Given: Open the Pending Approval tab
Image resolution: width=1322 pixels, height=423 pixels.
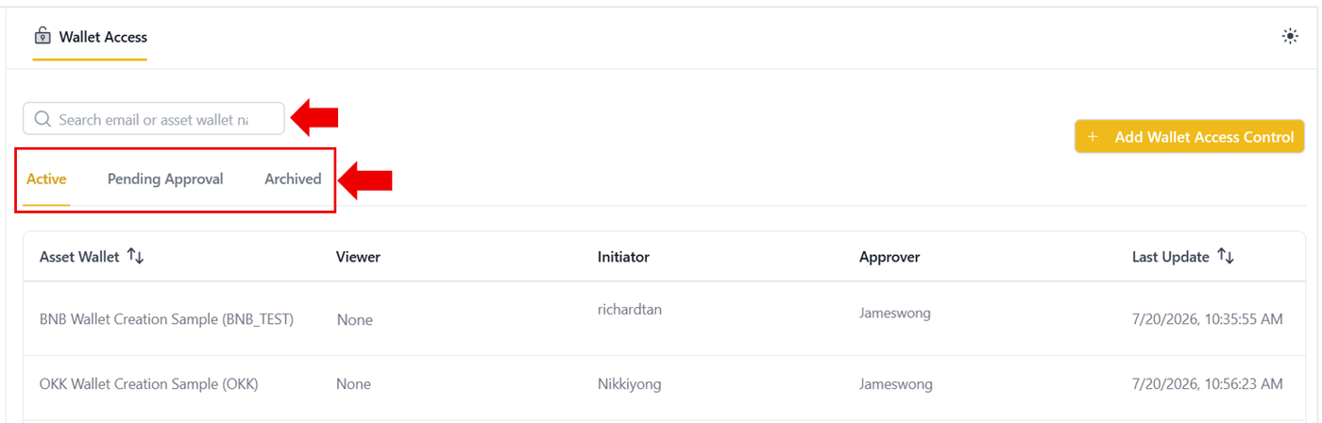Looking at the screenshot, I should [165, 178].
